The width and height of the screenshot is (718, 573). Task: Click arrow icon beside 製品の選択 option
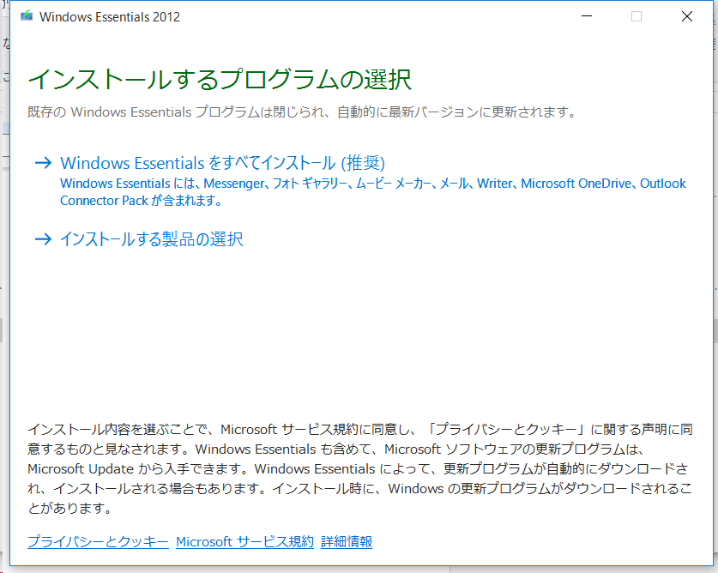point(43,239)
